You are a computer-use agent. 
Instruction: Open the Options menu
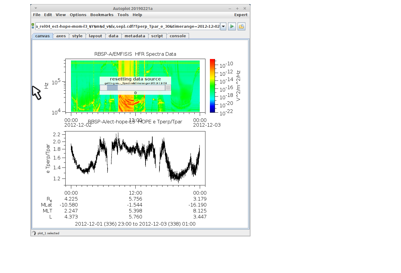[78, 15]
